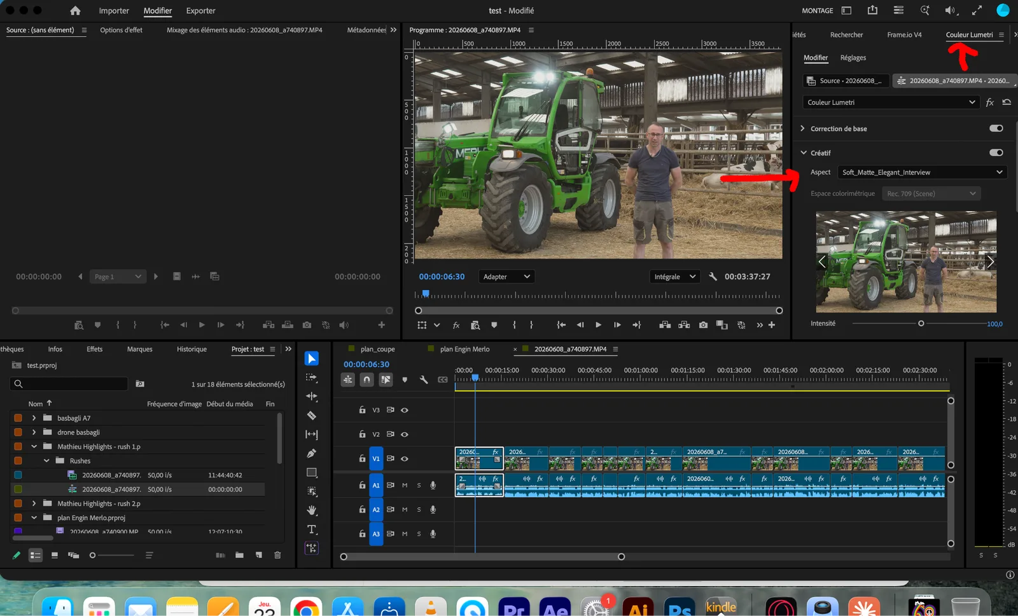Open the Couleur Lumetri effect dropdown
This screenshot has height=616, width=1018.
[x=891, y=102]
